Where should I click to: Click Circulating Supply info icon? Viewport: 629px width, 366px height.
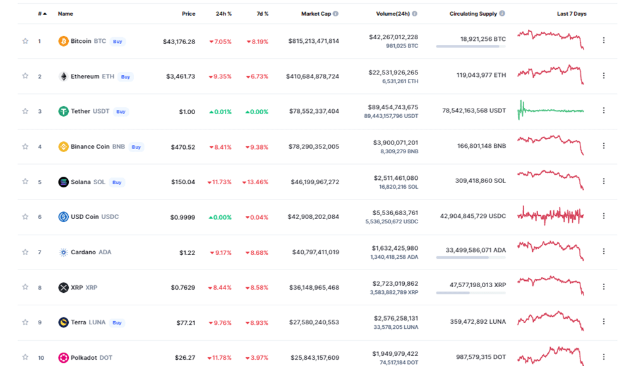point(502,13)
